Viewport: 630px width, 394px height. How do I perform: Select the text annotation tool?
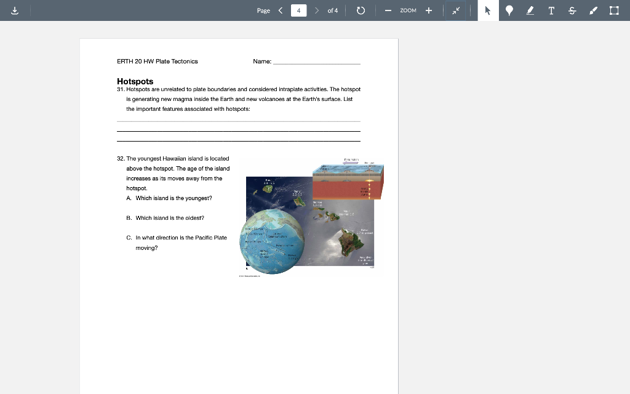click(x=551, y=10)
